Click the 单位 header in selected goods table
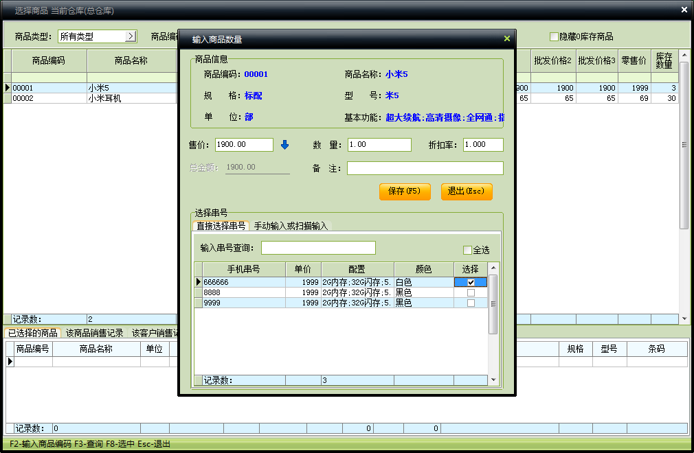Viewport: 694px width, 453px height. (x=155, y=349)
